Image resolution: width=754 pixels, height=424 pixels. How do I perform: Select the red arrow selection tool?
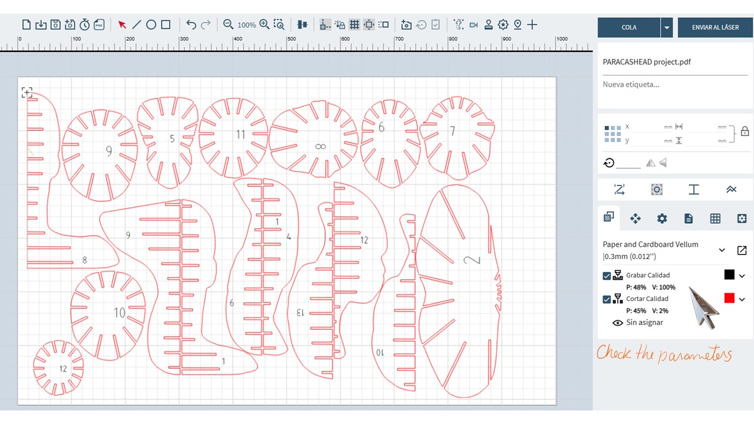coord(122,25)
